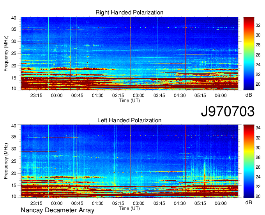Click the 26 dB tick on Right Handed color bar
This screenshot has height=215, width=265.
(x=258, y=55)
